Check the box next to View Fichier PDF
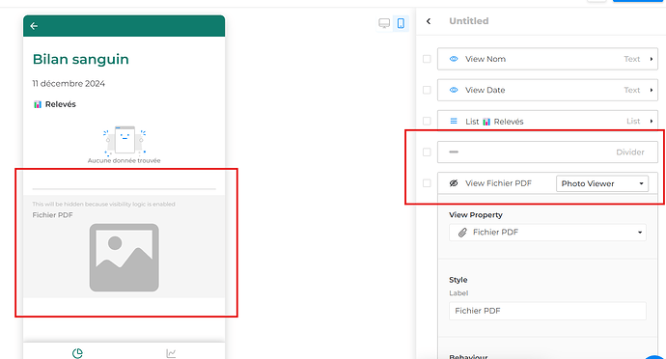Viewport: 666px width, 359px height. [427, 183]
